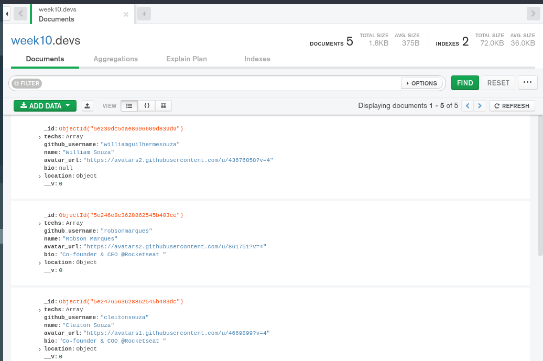Select name value "William Souza"
The width and height of the screenshot is (543, 361).
pos(88,152)
